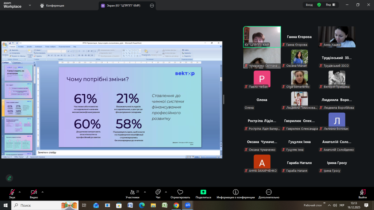Open more options on the Экран tab

click(x=152, y=5)
